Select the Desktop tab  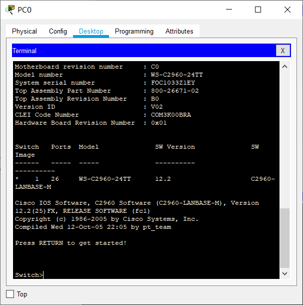coord(91,32)
